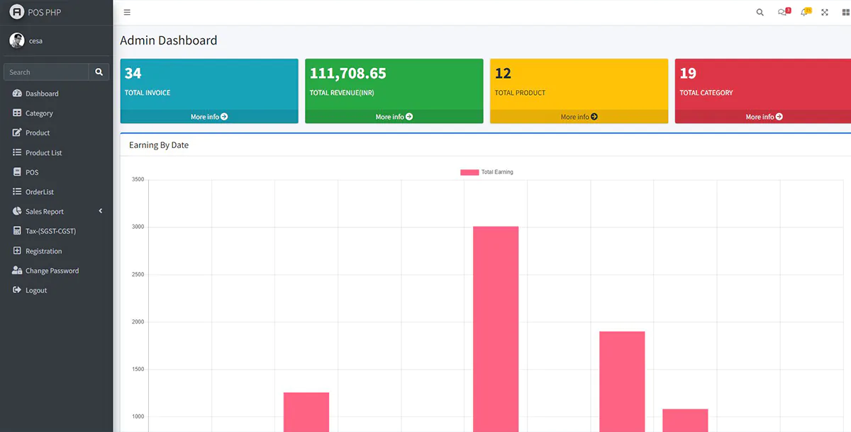
Task: Click the Logout sign-out icon
Action: click(x=17, y=290)
